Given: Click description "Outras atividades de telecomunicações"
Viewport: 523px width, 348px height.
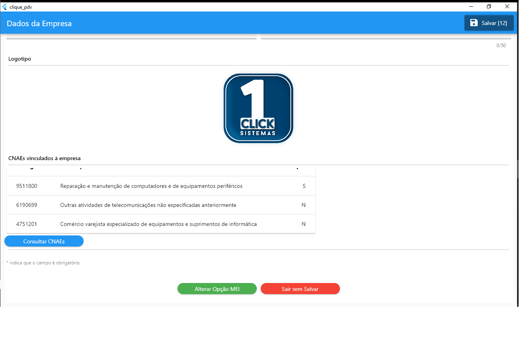Looking at the screenshot, I should [x=148, y=205].
